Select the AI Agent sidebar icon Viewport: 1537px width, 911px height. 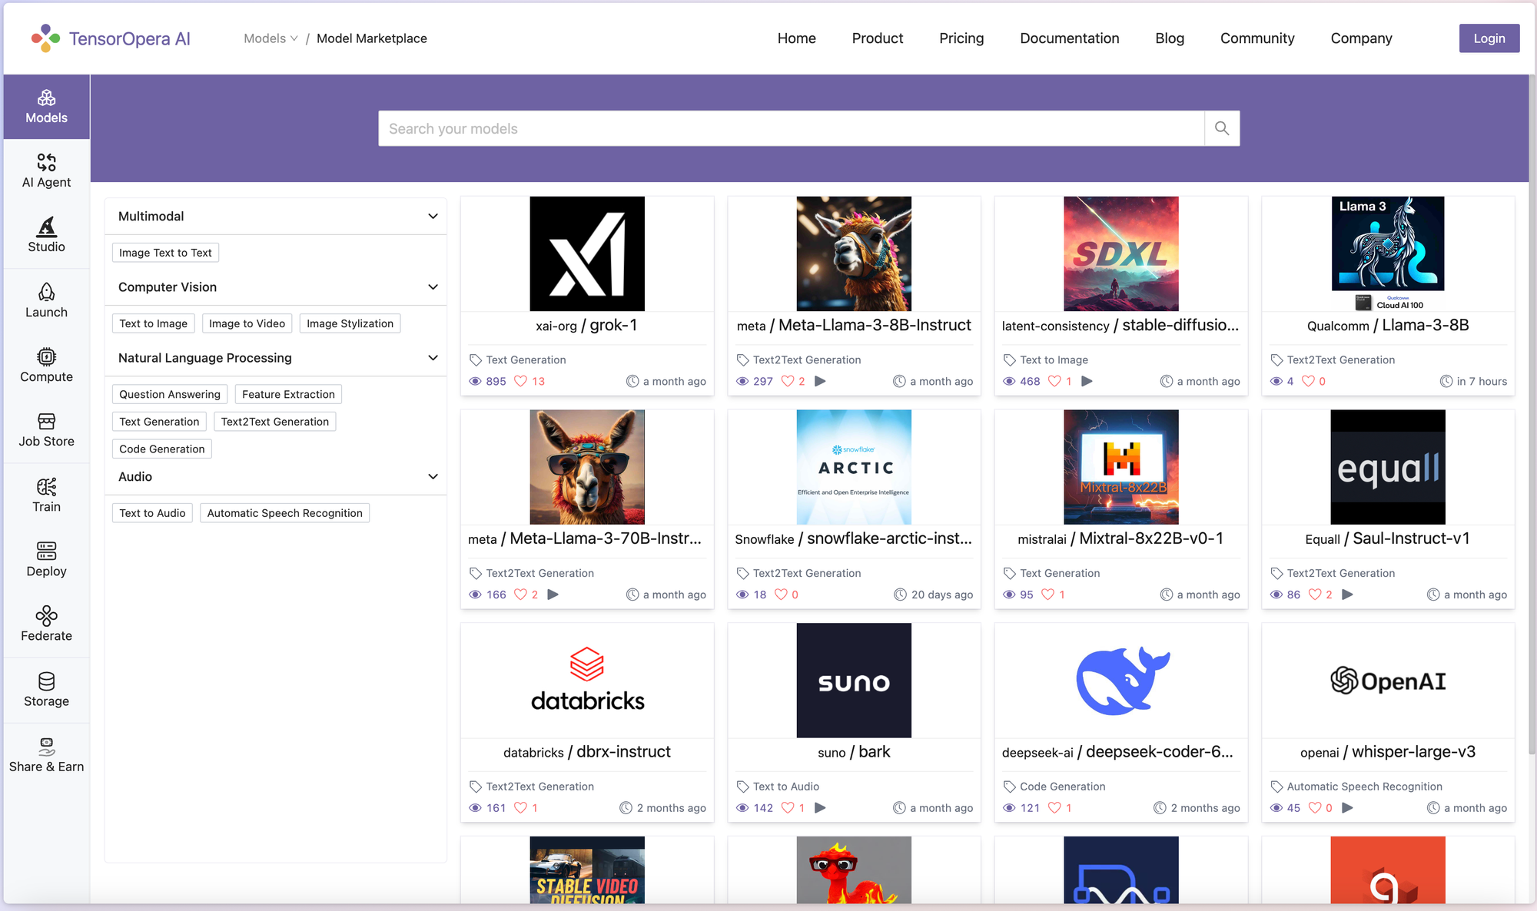pyautogui.click(x=46, y=171)
